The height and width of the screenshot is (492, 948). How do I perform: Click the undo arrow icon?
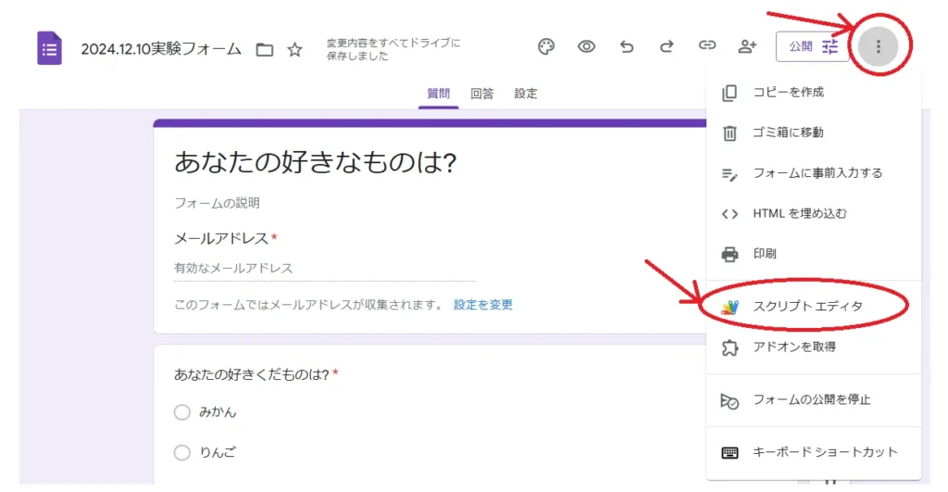pyautogui.click(x=627, y=46)
